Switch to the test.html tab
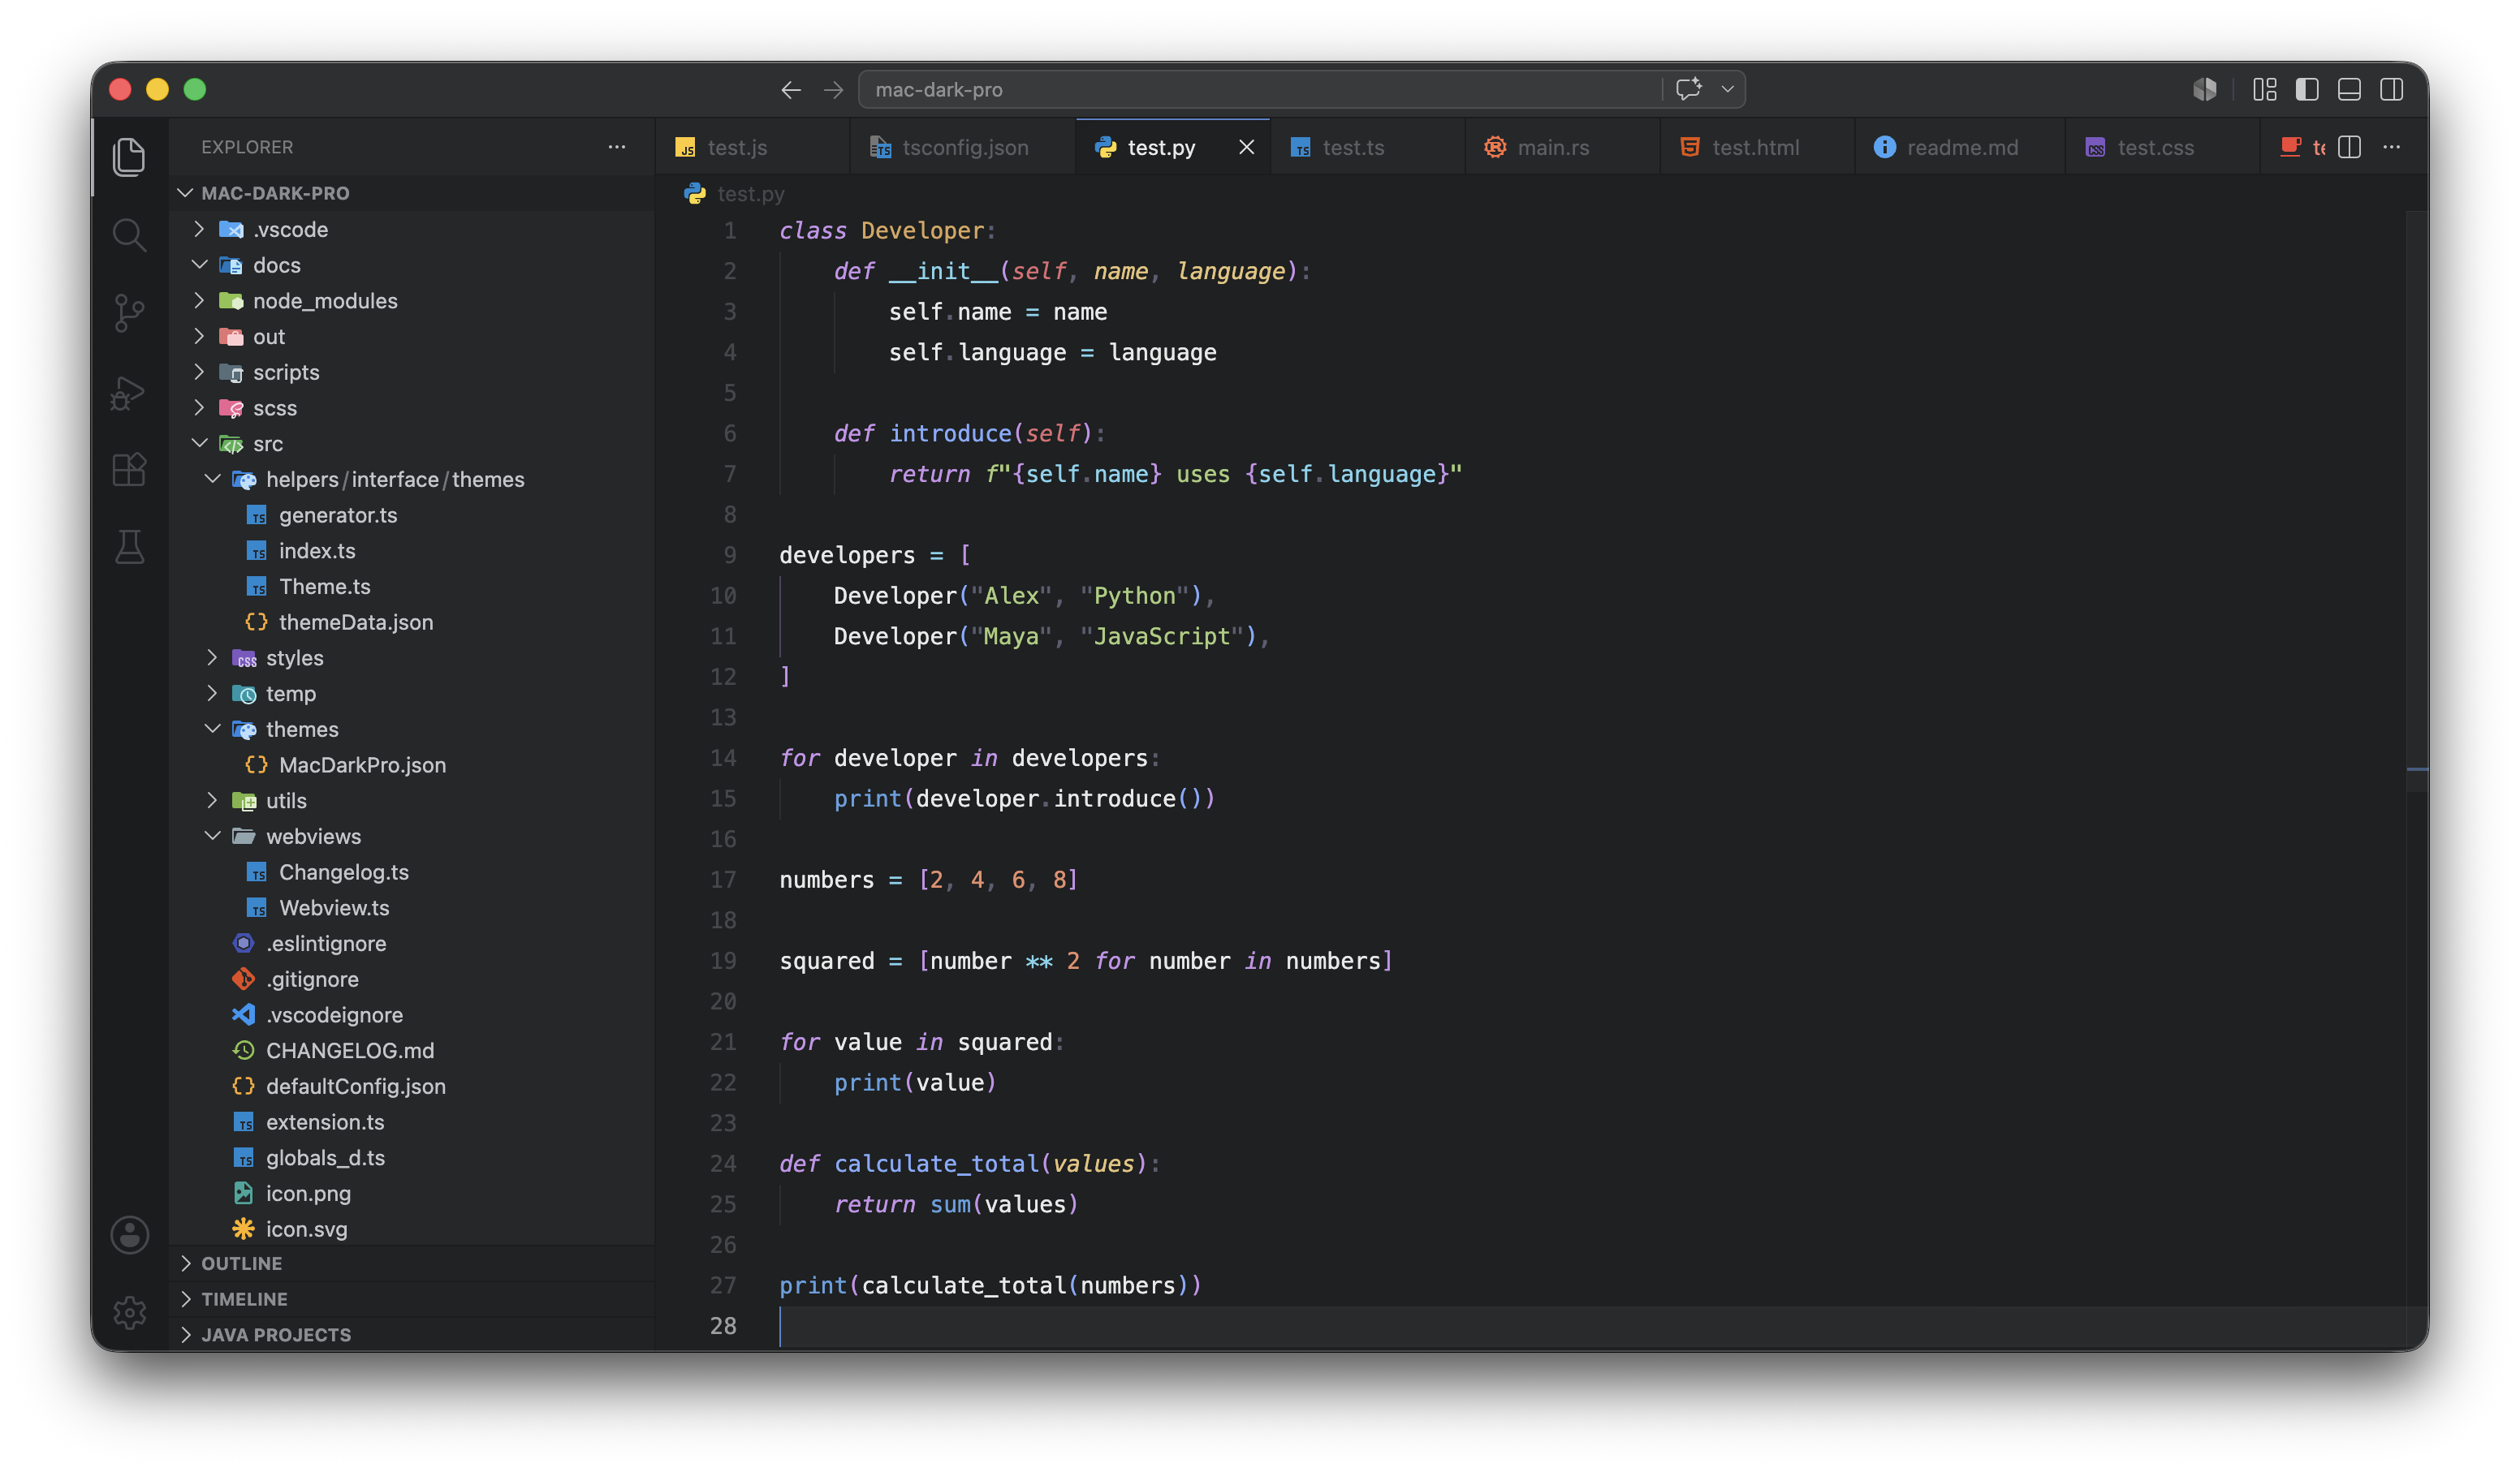Image resolution: width=2520 pixels, height=1472 pixels. point(1757,147)
